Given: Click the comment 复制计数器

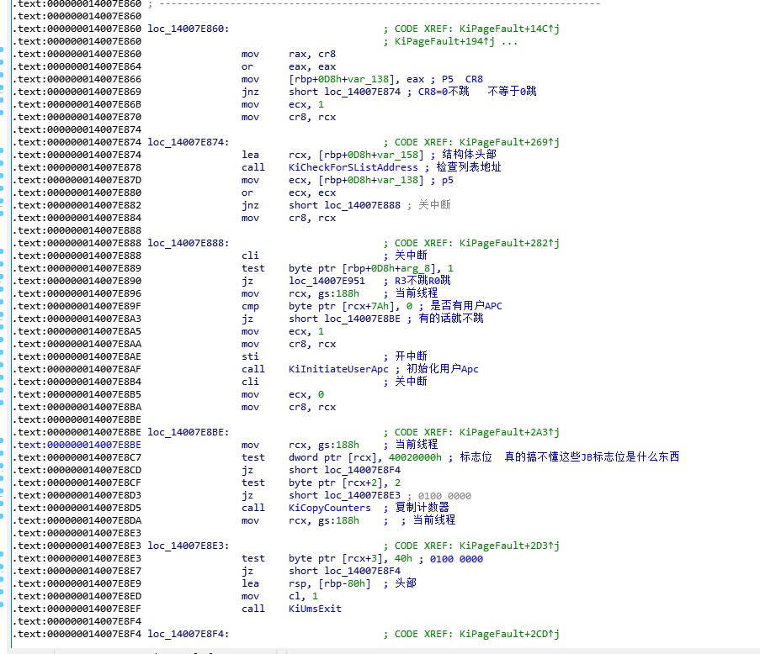Looking at the screenshot, I should (x=422, y=508).
